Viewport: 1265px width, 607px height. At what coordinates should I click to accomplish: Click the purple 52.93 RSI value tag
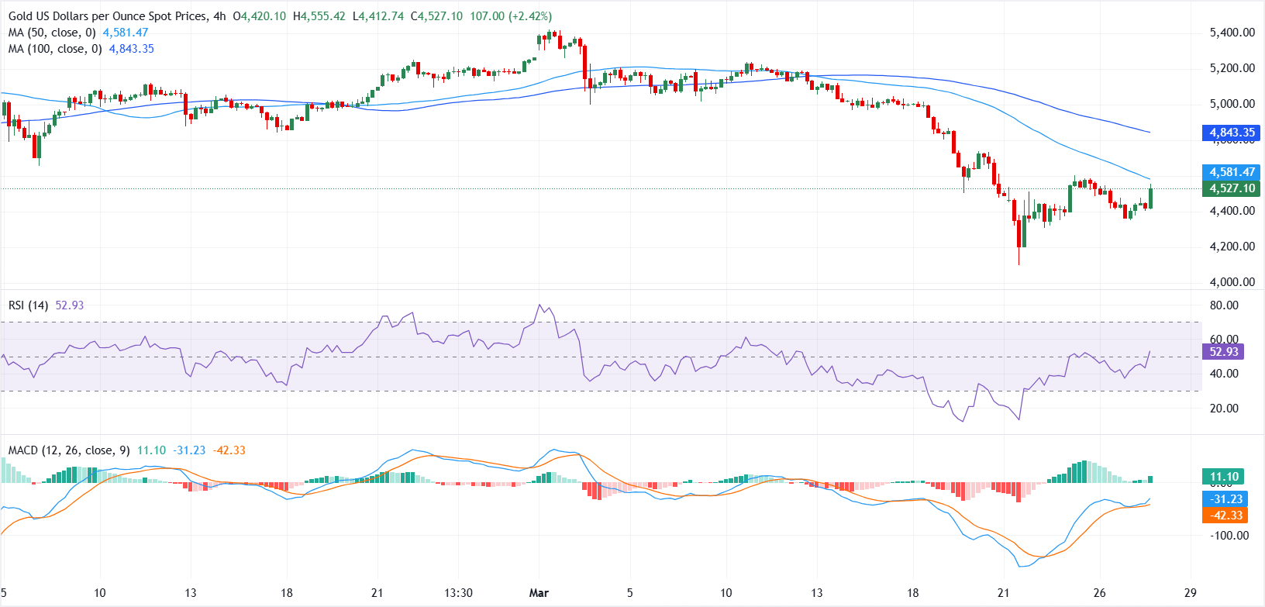pyautogui.click(x=1223, y=352)
